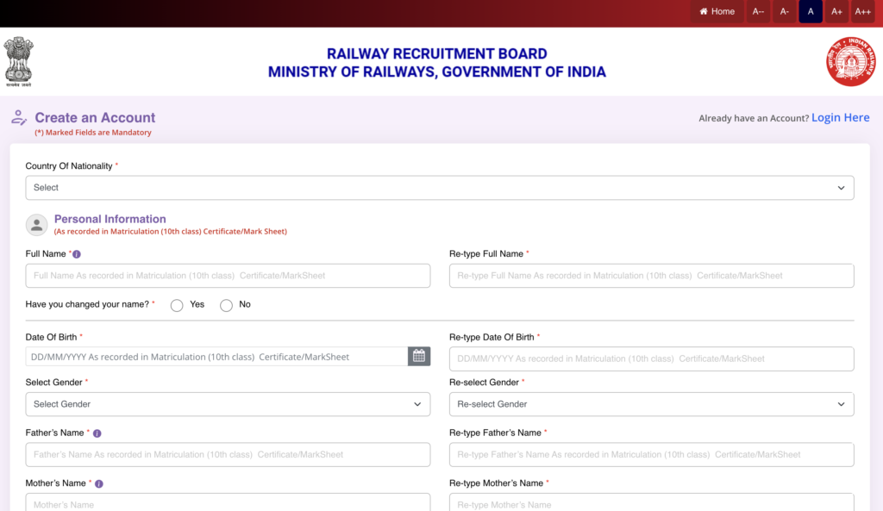Click the Home icon in top bar

click(x=704, y=11)
